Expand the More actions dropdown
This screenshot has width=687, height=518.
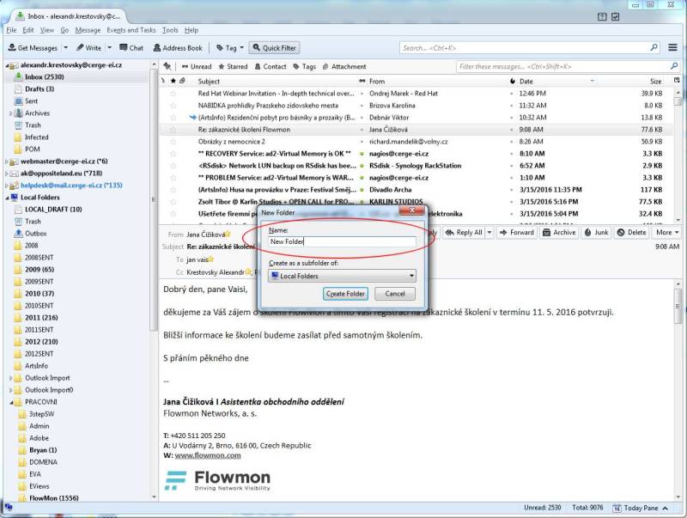tap(667, 232)
